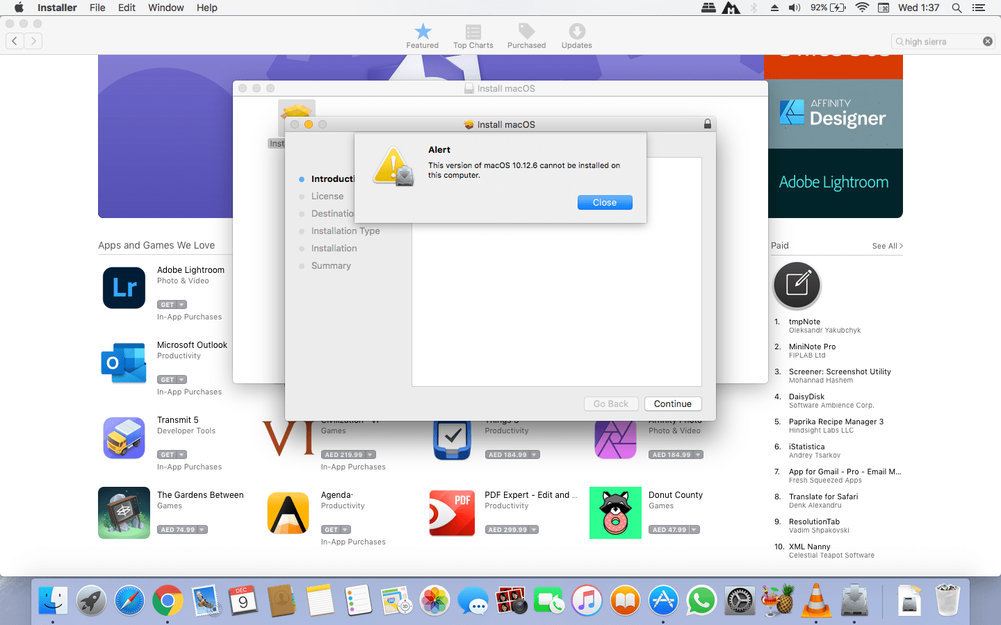Screen dimensions: 1001x625
Task: Close the alert dialog
Action: tap(605, 203)
